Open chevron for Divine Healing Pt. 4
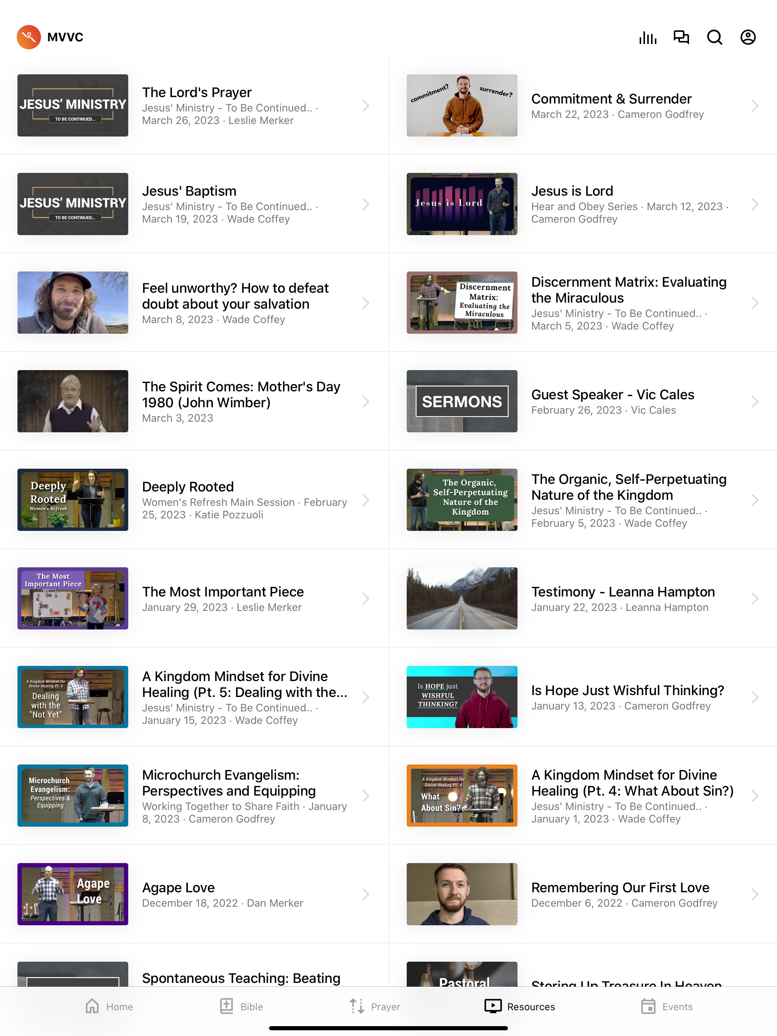The height and width of the screenshot is (1036, 777). (x=755, y=796)
